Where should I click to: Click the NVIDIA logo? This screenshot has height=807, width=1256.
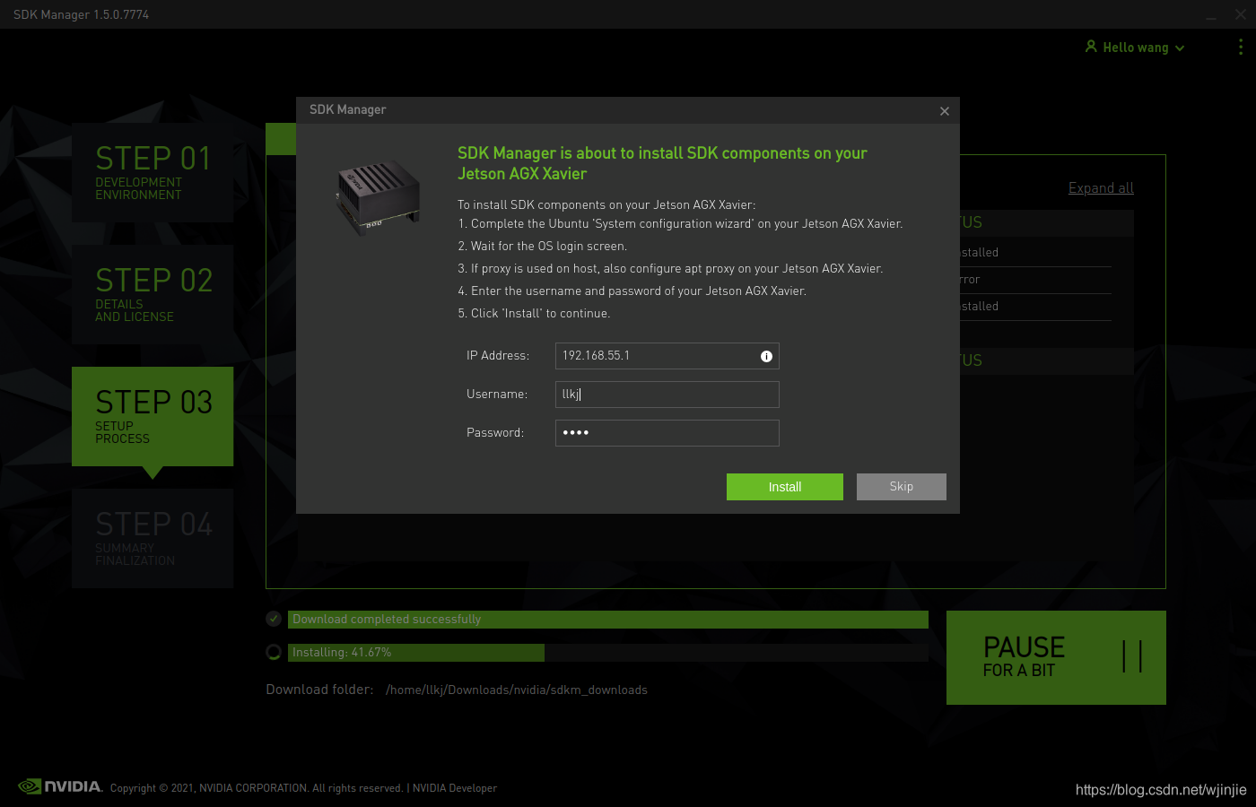click(x=60, y=786)
